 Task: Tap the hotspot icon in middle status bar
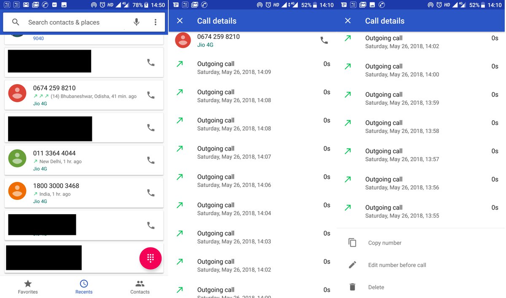(x=259, y=5)
